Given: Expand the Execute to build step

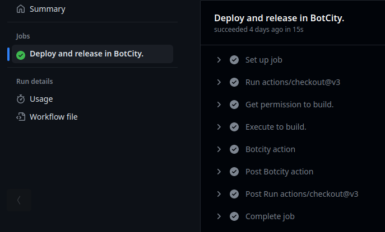Looking at the screenshot, I should [x=219, y=127].
